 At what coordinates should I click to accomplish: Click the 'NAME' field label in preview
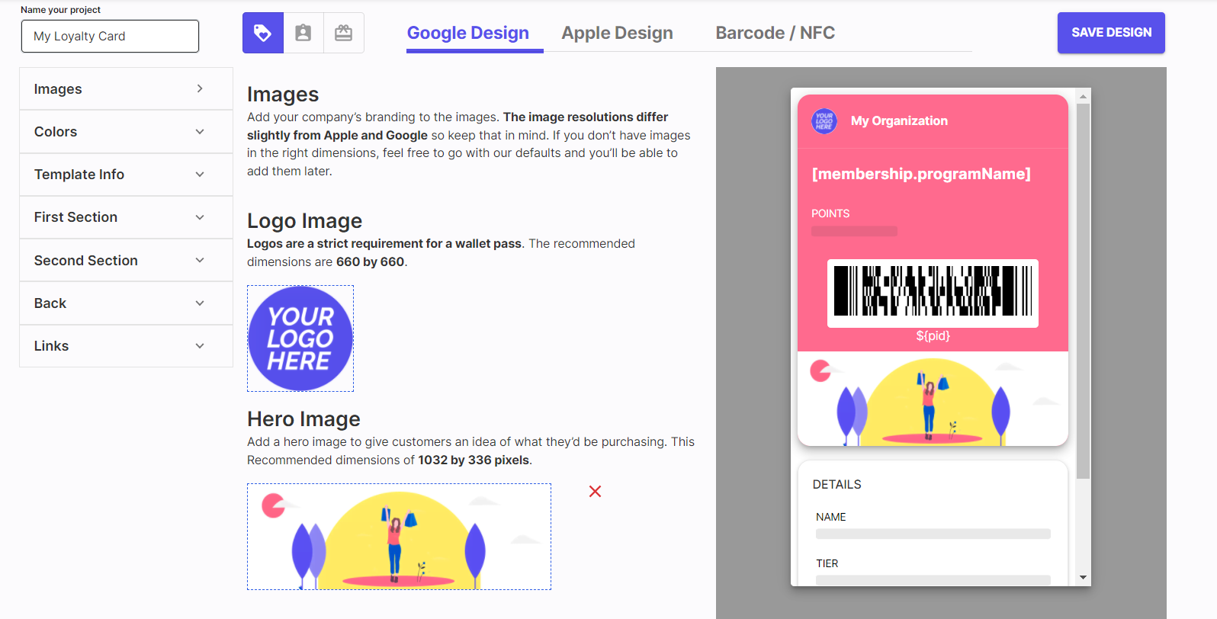pos(830,517)
